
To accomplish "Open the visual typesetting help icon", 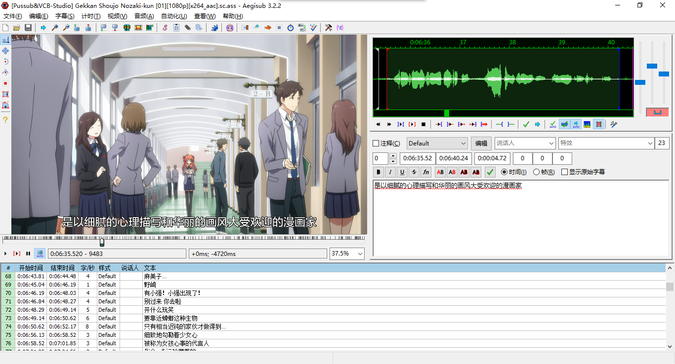I will coord(5,120).
